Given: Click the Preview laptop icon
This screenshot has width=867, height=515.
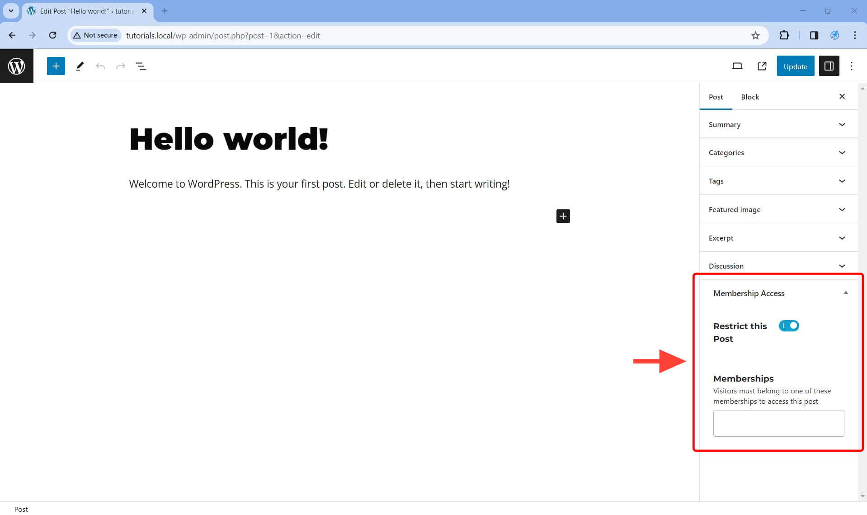Looking at the screenshot, I should (737, 66).
